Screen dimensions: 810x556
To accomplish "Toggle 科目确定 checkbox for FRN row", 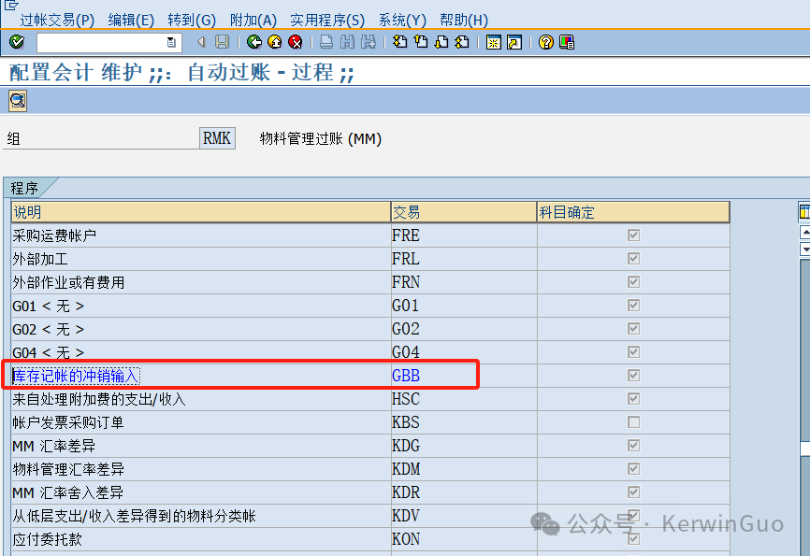I will click(633, 282).
